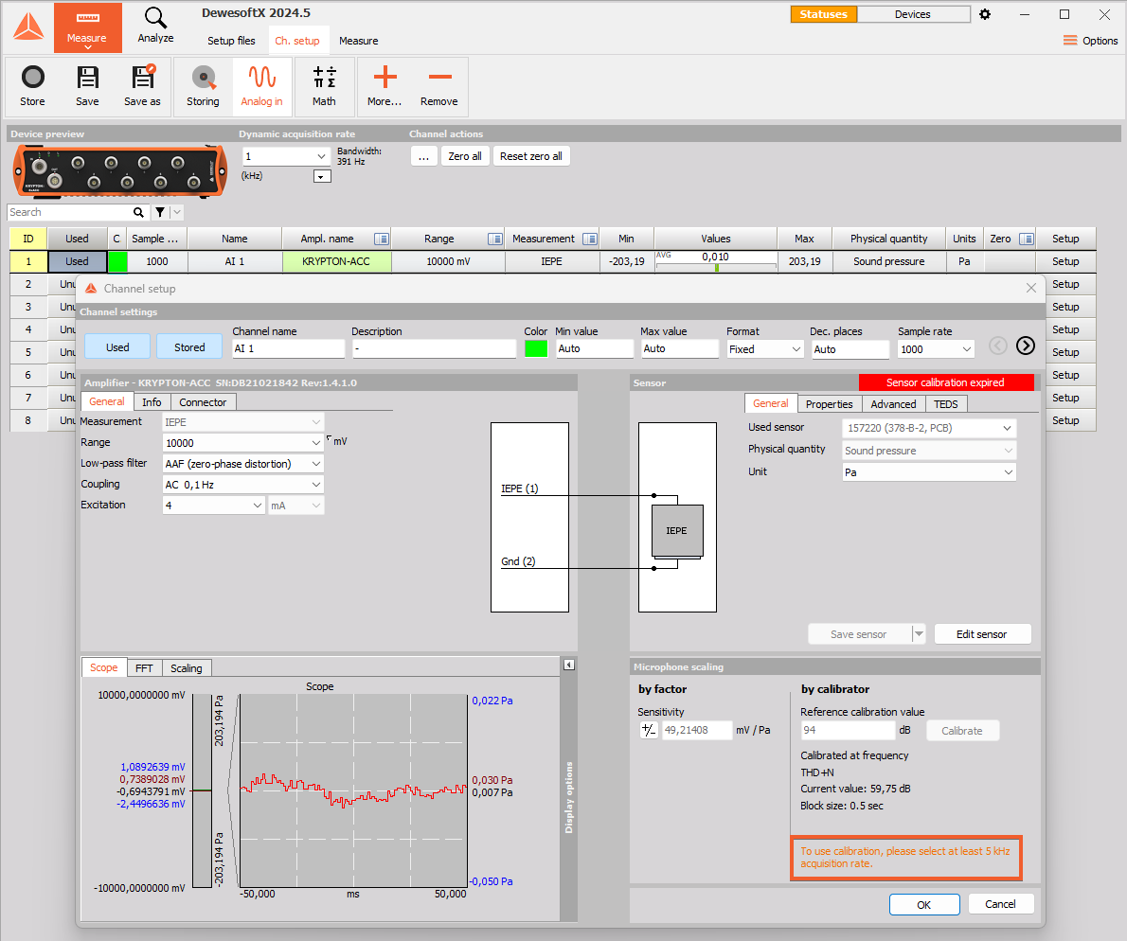Cancel the Channel setup dialog

1000,904
